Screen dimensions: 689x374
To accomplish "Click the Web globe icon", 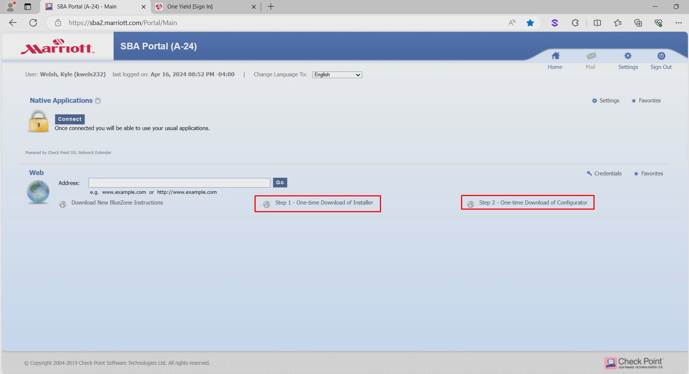I will coord(38,192).
